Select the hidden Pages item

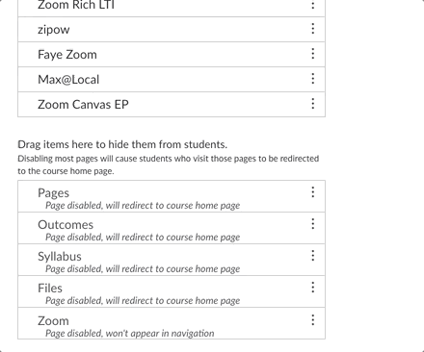[x=172, y=196]
